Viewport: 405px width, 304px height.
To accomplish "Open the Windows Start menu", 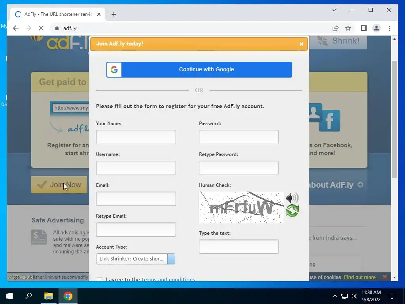I will pos(9,296).
